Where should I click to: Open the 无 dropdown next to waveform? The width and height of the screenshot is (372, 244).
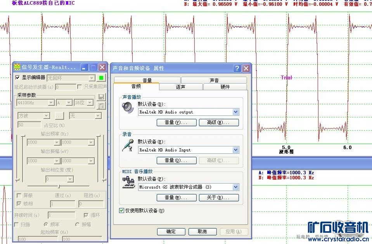(x=98, y=115)
